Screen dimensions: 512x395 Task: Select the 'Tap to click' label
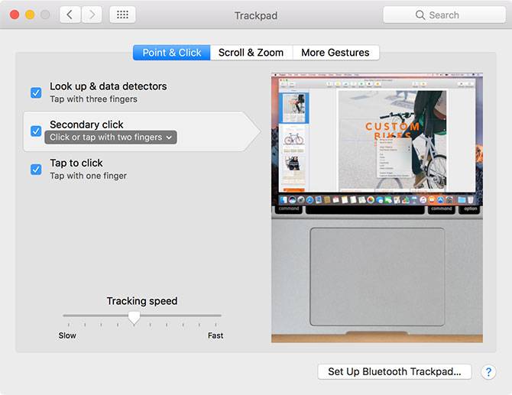coord(76,163)
